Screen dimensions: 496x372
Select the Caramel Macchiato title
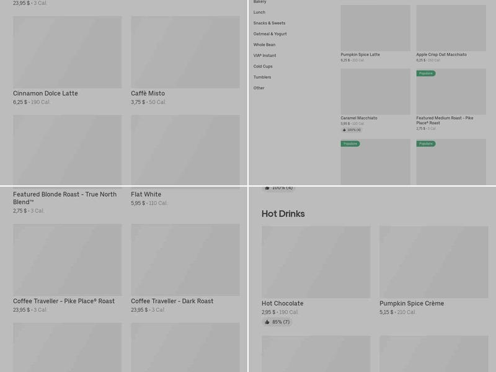(359, 118)
